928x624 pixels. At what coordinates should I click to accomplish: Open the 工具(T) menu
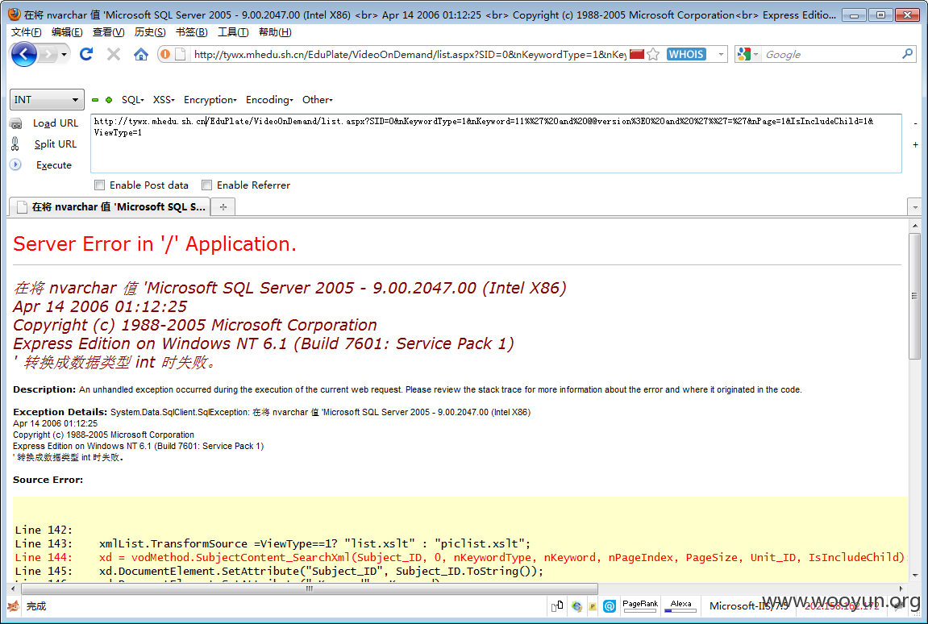(233, 32)
